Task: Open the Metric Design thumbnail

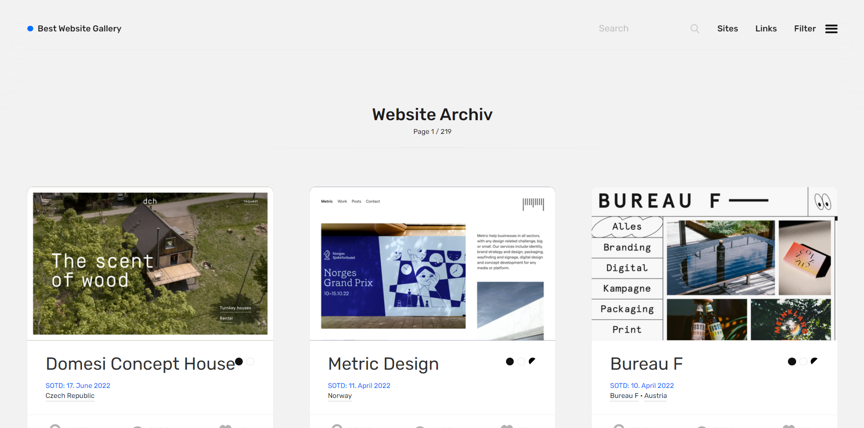Action: (432, 264)
